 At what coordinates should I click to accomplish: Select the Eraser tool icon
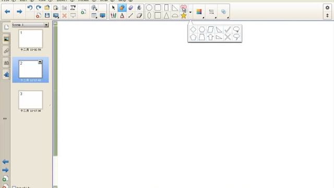click(x=139, y=15)
